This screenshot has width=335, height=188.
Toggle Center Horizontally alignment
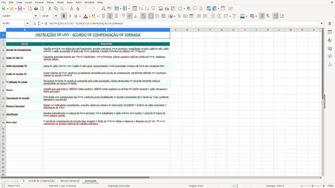(110, 16)
